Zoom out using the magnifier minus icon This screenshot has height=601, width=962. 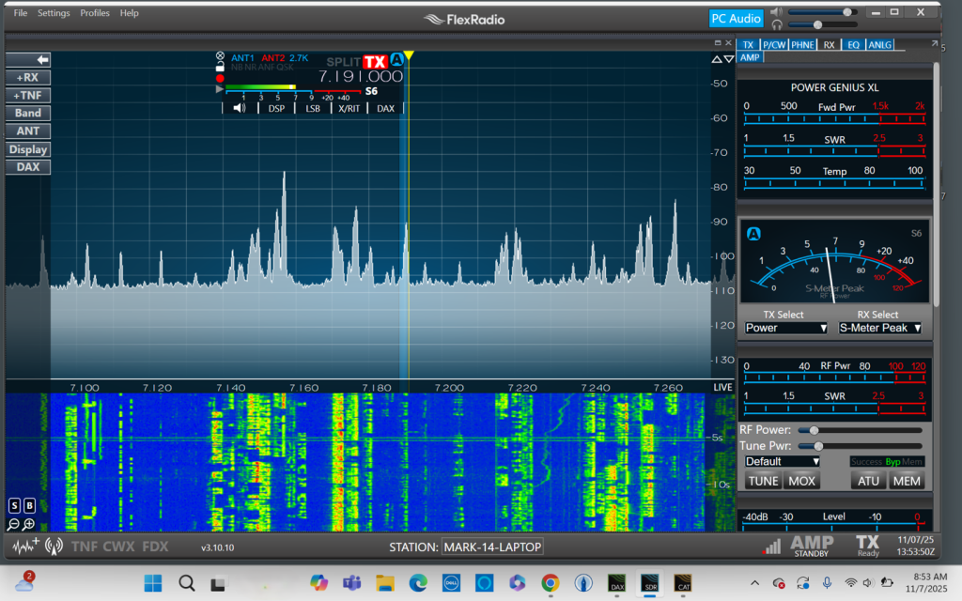(x=13, y=523)
